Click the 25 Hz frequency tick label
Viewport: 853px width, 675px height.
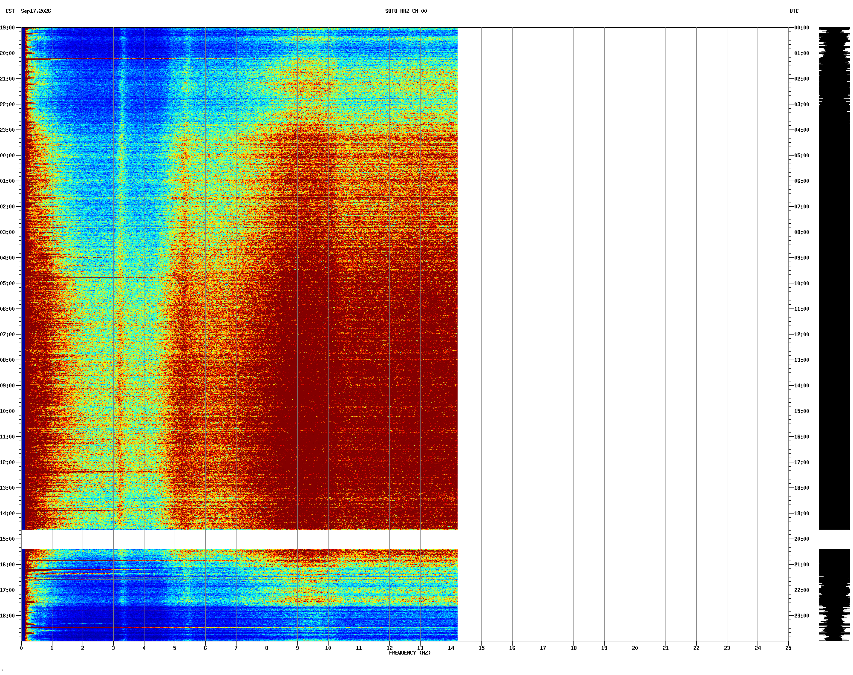coord(788,648)
